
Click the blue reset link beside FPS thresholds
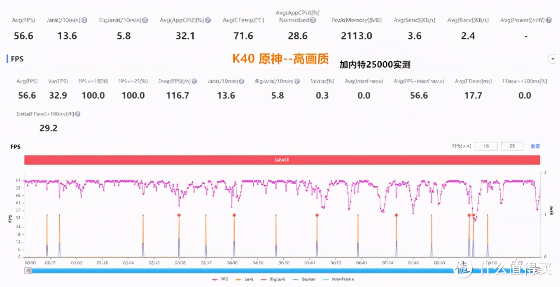click(535, 146)
